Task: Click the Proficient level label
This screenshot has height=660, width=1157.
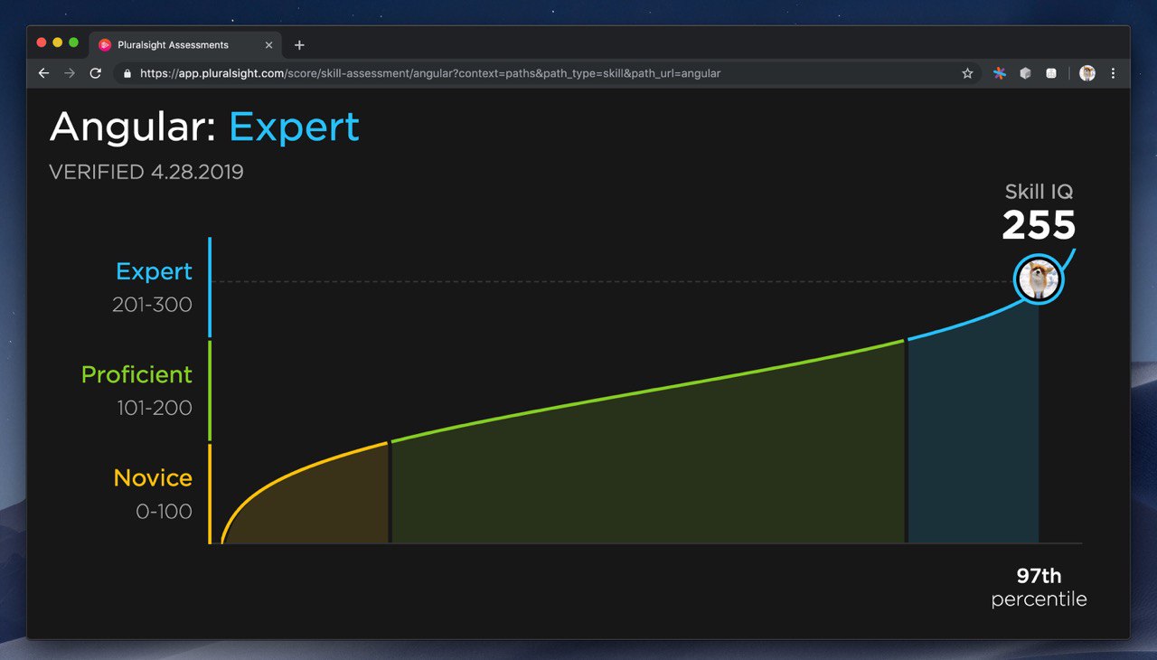Action: [136, 374]
